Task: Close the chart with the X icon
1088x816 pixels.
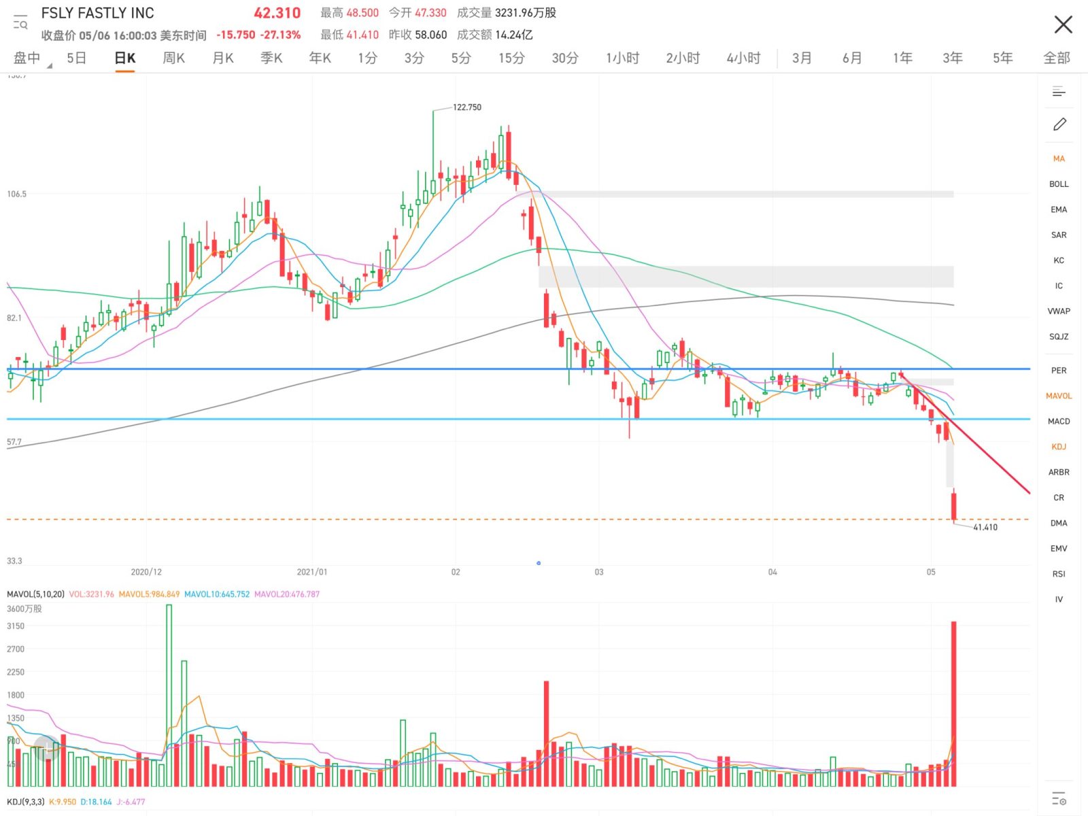Action: click(x=1063, y=25)
